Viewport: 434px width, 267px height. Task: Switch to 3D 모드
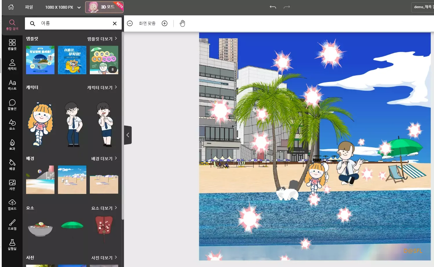coord(104,7)
